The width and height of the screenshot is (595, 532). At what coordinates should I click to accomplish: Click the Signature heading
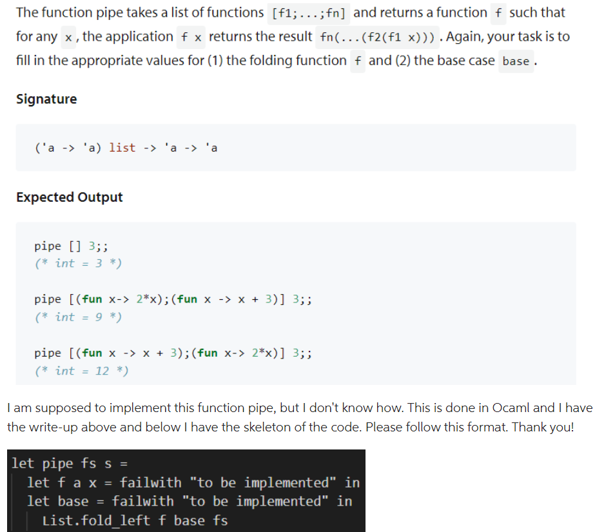click(46, 99)
